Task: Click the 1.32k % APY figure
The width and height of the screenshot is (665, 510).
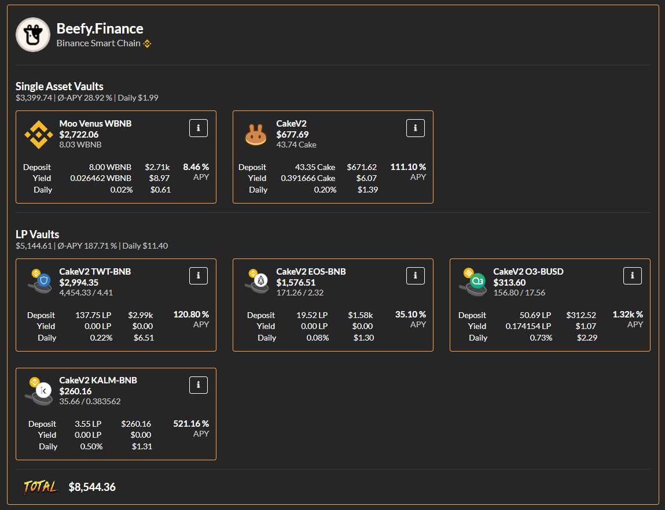Action: coord(628,315)
